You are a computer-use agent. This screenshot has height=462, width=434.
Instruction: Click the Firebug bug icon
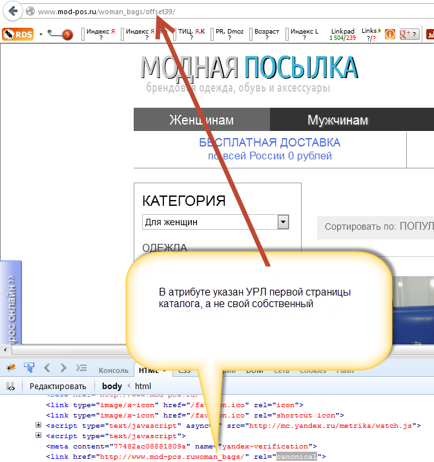(x=11, y=367)
